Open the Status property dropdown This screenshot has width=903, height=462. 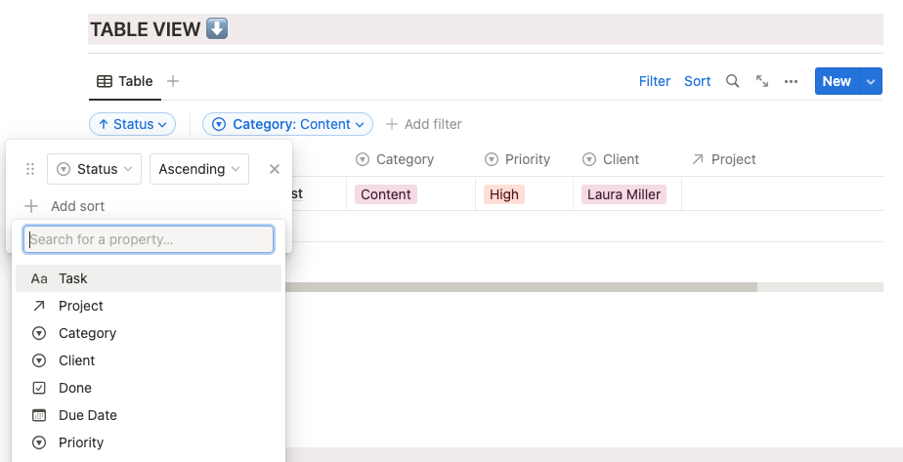coord(94,169)
